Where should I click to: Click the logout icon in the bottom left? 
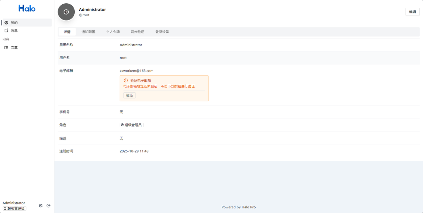(x=49, y=206)
